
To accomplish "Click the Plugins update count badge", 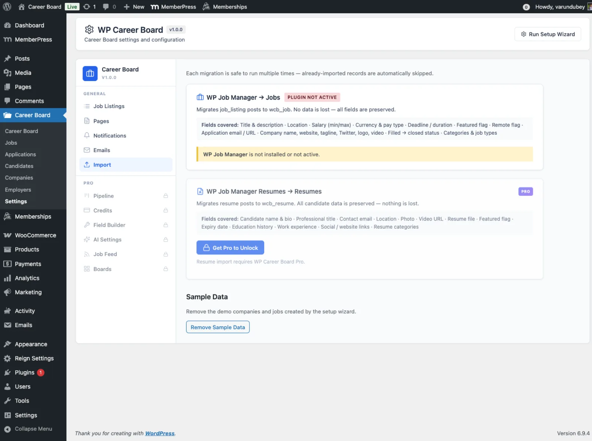I will point(41,373).
